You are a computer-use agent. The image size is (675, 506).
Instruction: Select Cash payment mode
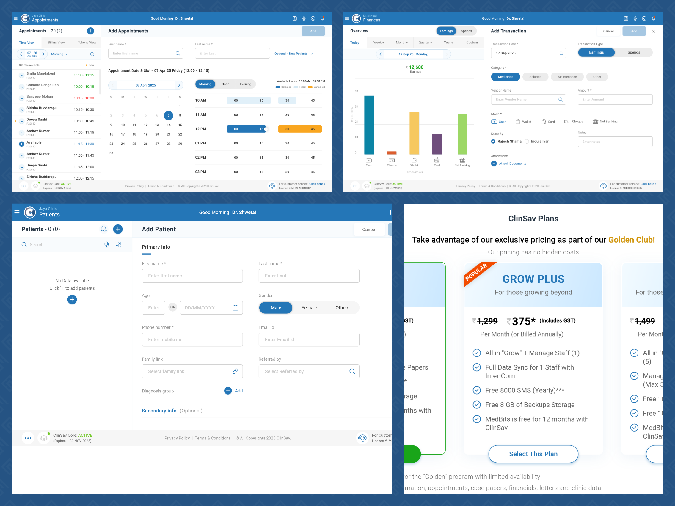click(x=499, y=122)
